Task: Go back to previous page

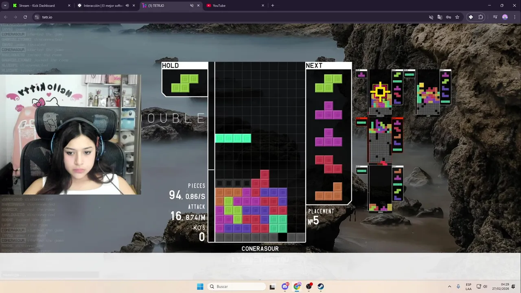Action: (x=6, y=17)
